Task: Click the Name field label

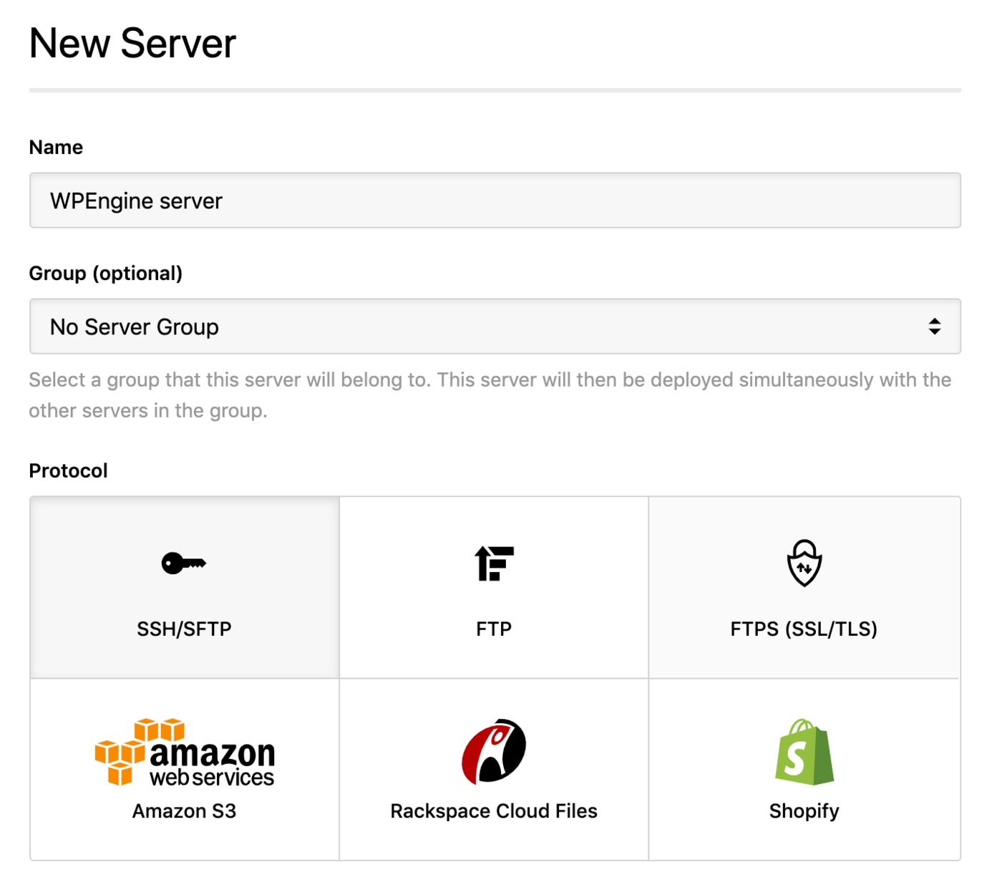Action: pos(56,147)
